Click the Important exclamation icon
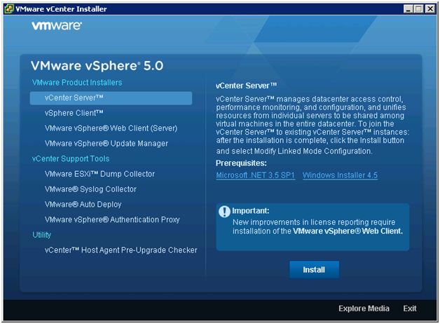This screenshot has width=440, height=324. pos(224,211)
